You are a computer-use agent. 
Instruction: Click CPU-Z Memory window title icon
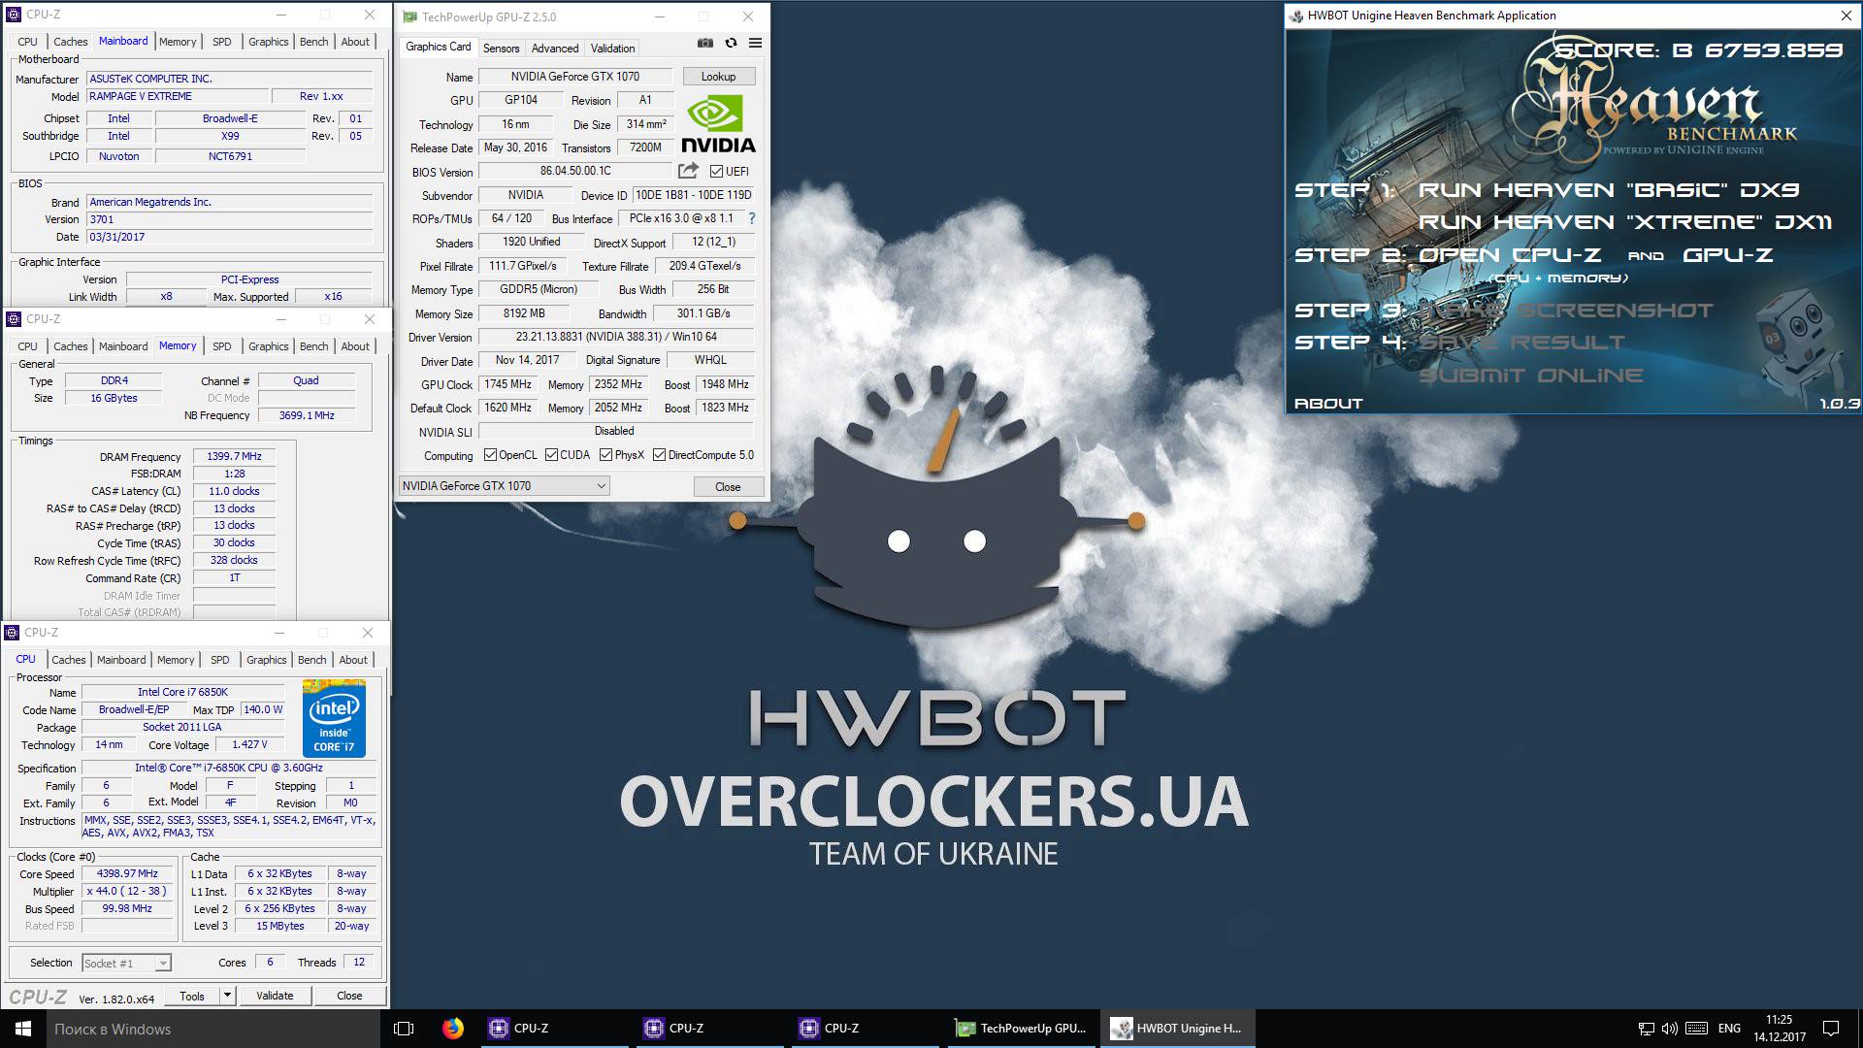pos(14,319)
